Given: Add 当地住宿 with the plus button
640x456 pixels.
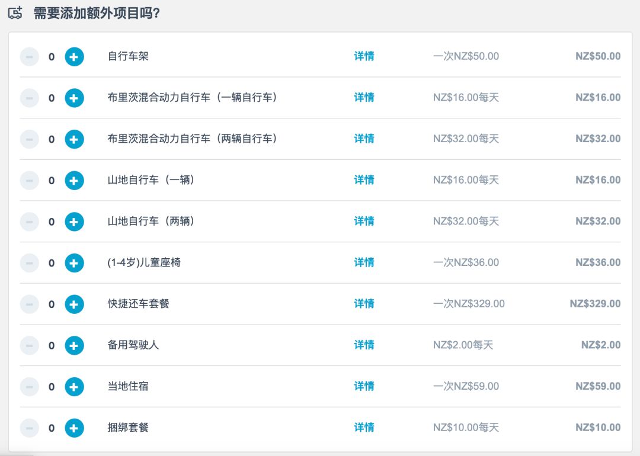Looking at the screenshot, I should [x=74, y=387].
